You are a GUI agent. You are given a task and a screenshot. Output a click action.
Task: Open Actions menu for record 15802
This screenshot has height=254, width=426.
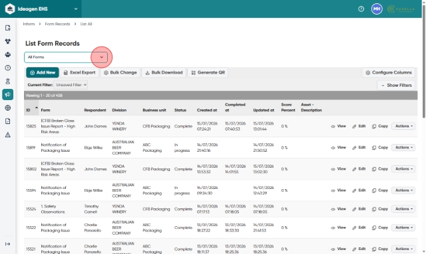click(x=403, y=169)
